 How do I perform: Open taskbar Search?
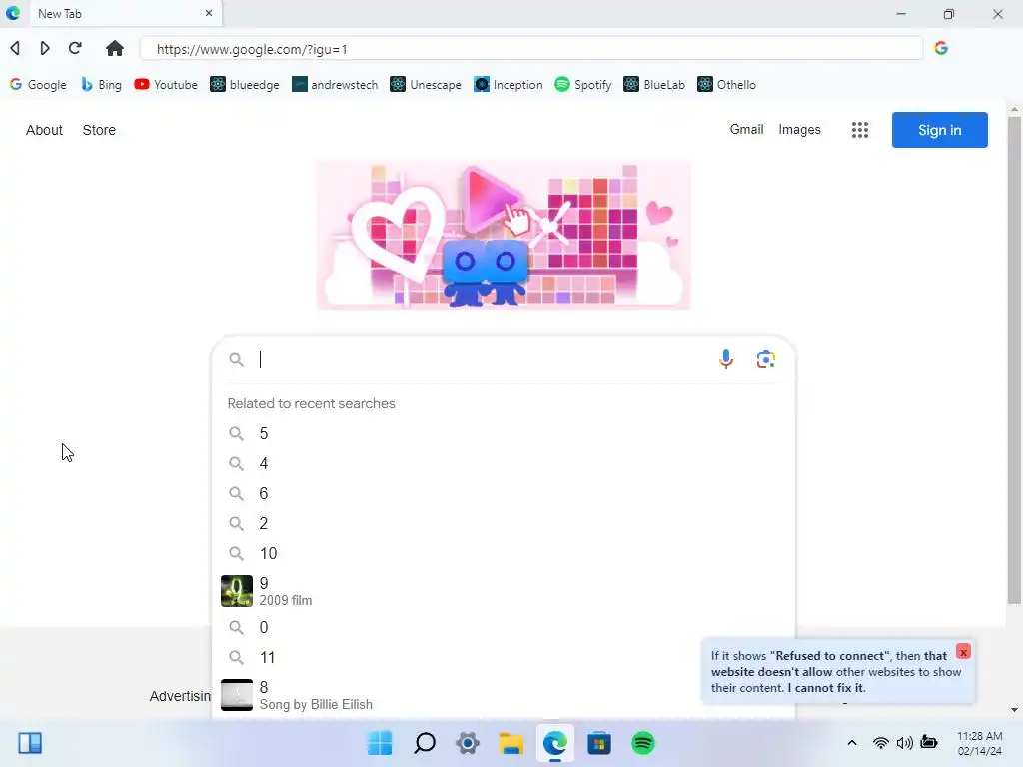point(425,743)
